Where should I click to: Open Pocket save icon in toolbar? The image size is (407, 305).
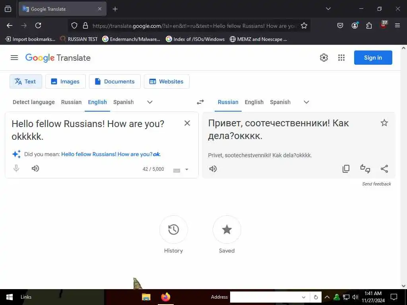340,25
